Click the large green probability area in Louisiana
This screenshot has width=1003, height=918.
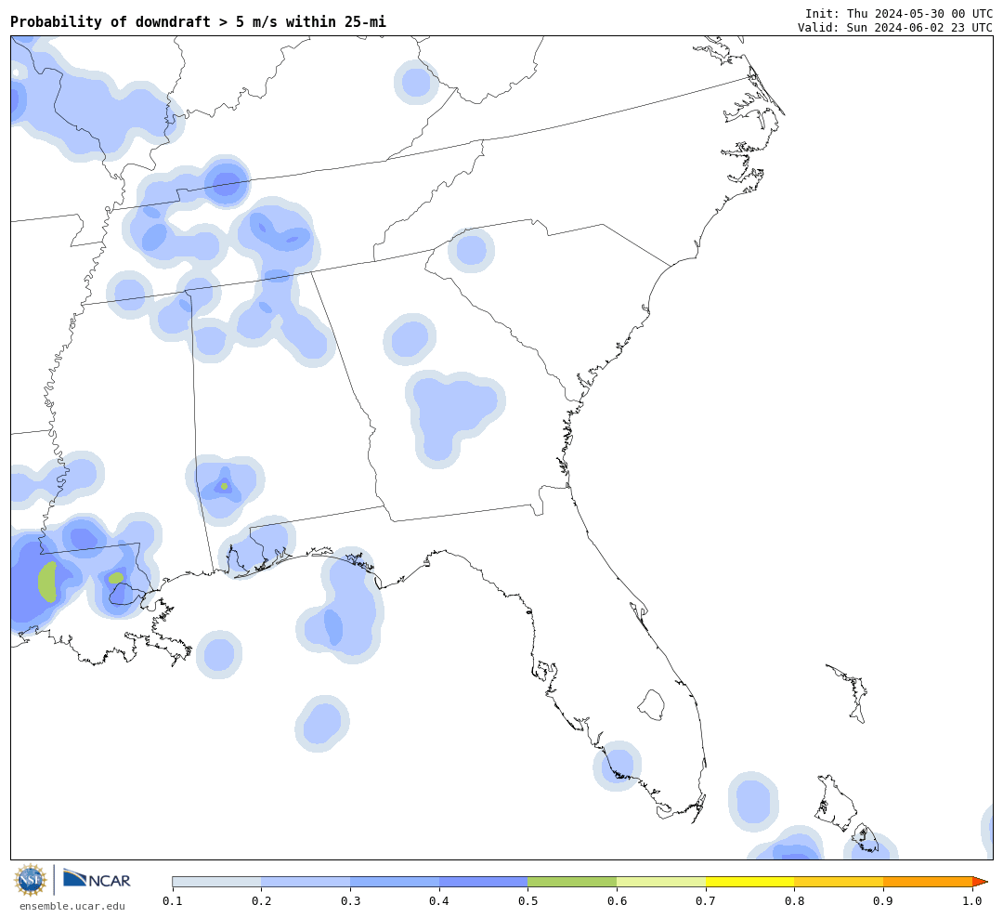[x=47, y=582]
